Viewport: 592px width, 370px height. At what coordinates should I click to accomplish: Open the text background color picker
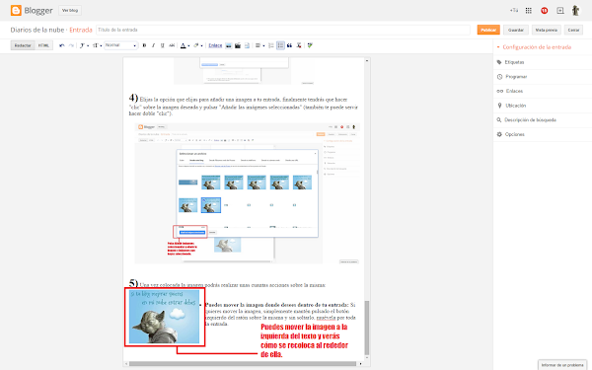198,45
